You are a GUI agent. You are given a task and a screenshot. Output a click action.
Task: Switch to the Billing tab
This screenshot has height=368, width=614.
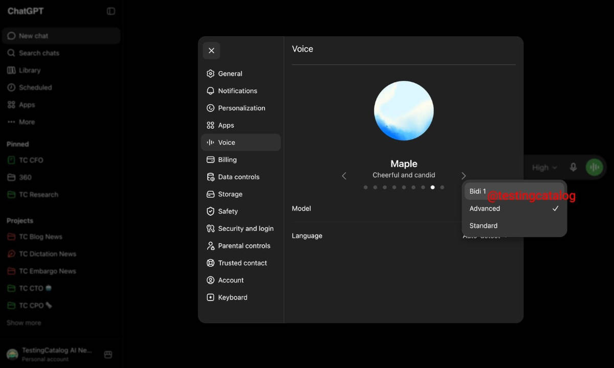pyautogui.click(x=241, y=159)
